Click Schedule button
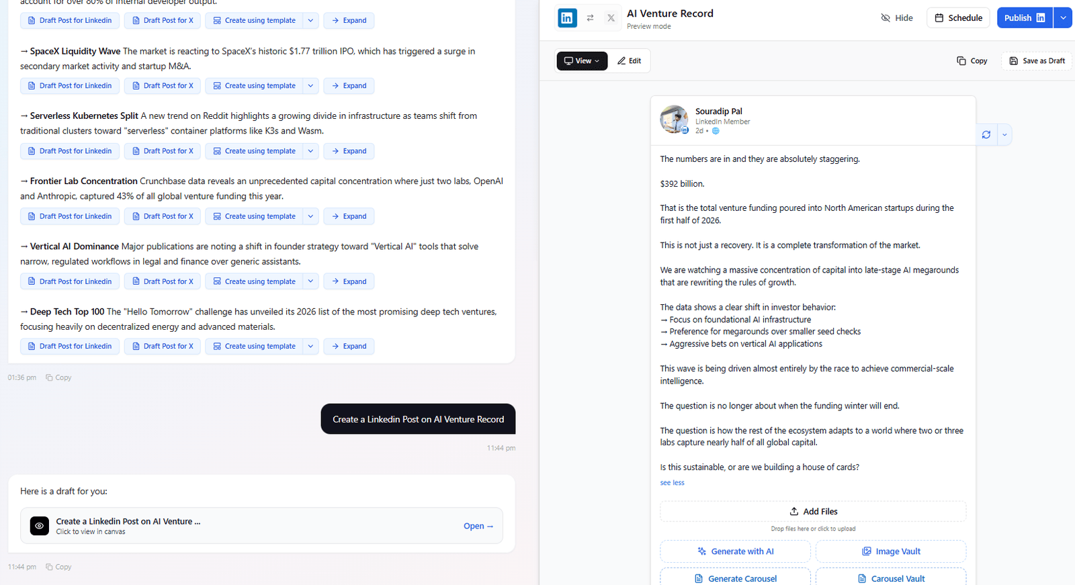This screenshot has width=1075, height=585. pyautogui.click(x=959, y=18)
